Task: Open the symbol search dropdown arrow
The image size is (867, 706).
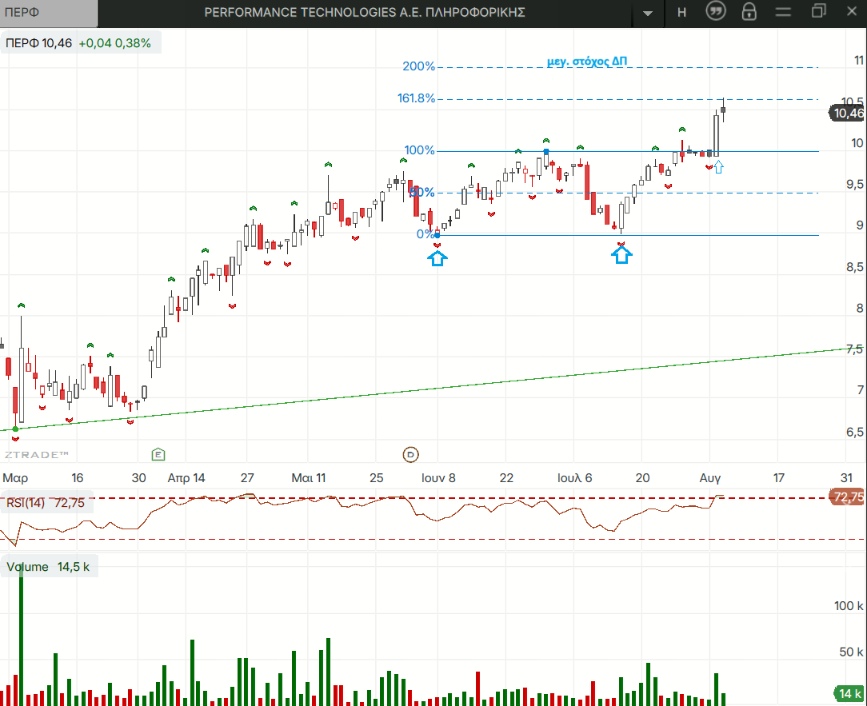Action: [648, 13]
